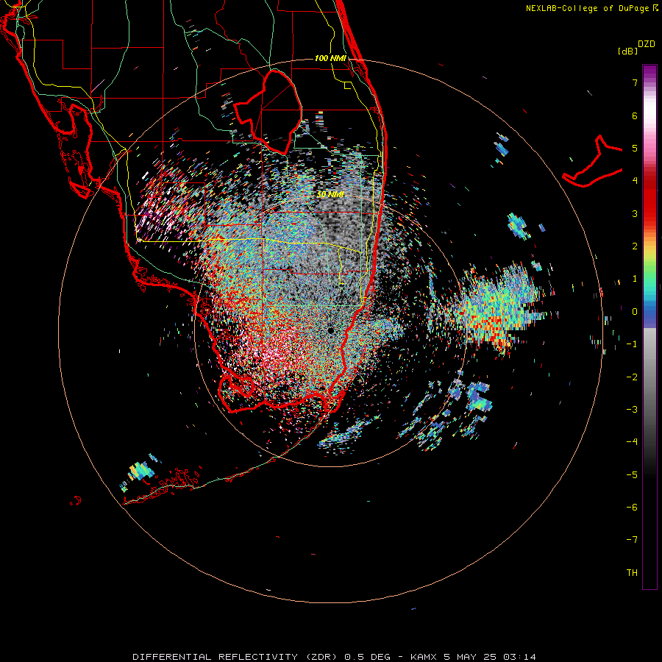
Task: Click the 5 MAY 25 date text
Action: [x=472, y=657]
